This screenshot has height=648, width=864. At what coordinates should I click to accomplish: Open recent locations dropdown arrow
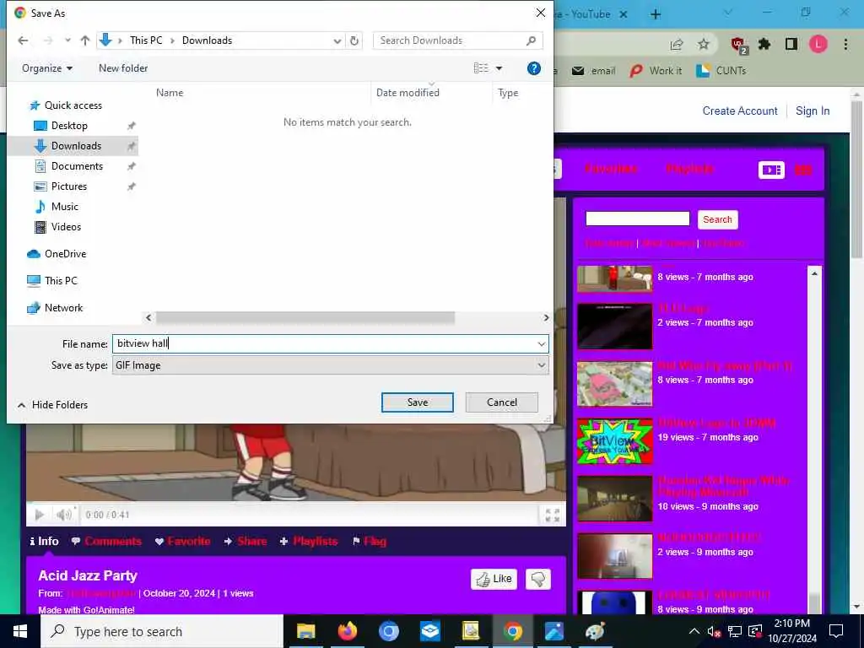point(67,40)
